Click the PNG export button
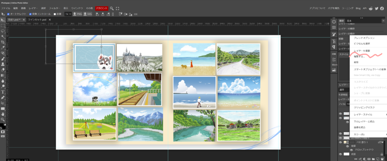Image resolution: width=387 pixels, height=161 pixels. [77, 14]
